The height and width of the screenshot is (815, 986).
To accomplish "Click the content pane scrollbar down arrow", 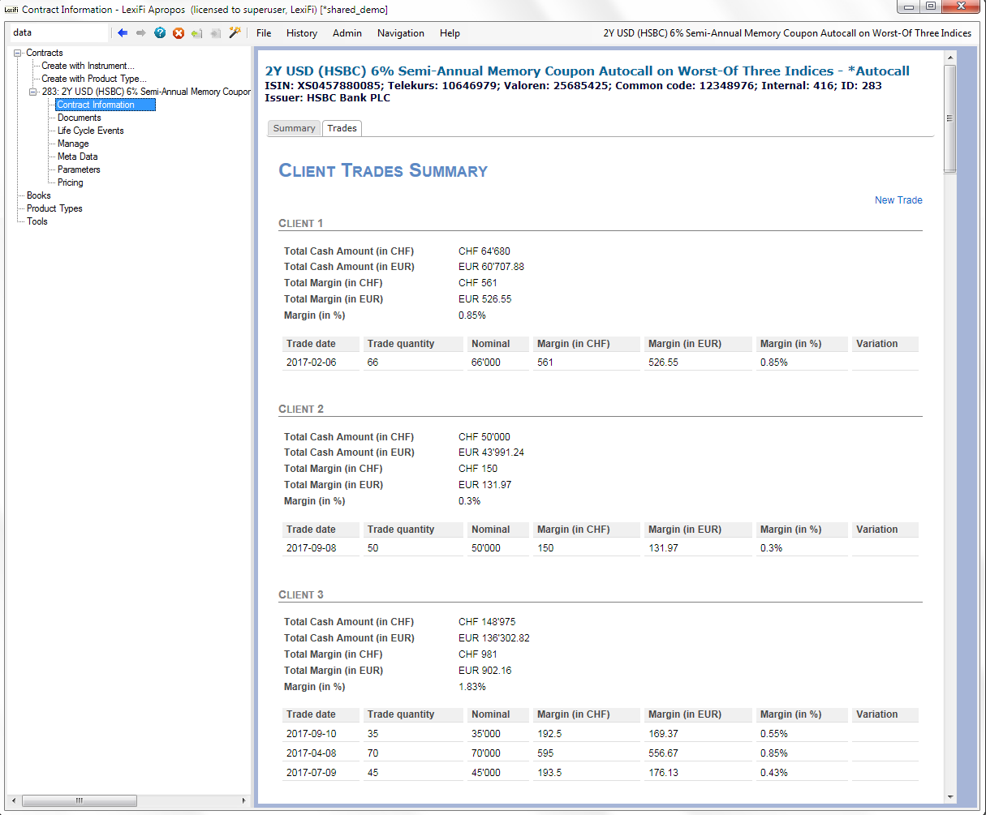I will [x=949, y=797].
